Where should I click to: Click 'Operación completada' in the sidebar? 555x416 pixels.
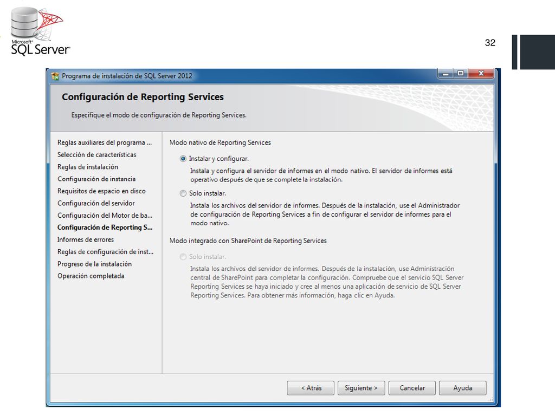click(91, 276)
